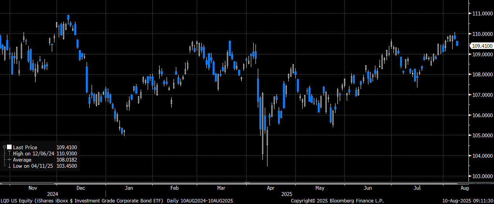Click the Last Price legend label
Screen dimensions: 494x204
[x=25, y=147]
